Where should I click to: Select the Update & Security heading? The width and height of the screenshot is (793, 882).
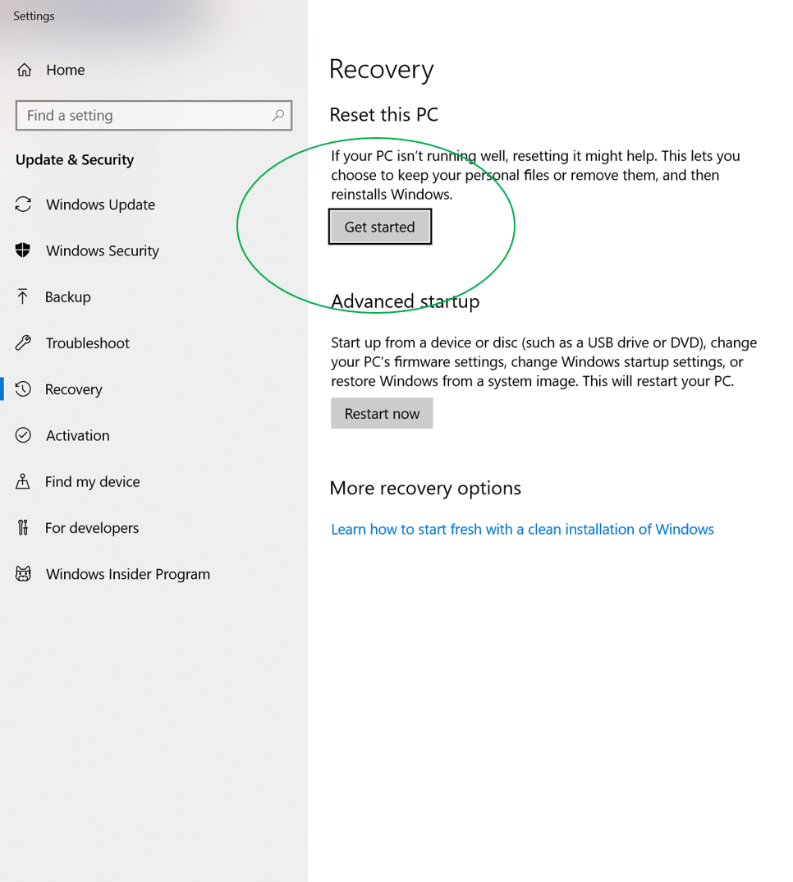(75, 159)
